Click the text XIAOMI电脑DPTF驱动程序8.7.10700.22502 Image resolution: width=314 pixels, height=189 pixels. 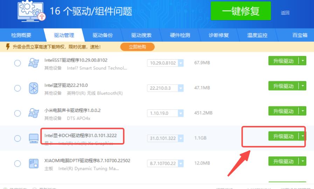pos(87,161)
